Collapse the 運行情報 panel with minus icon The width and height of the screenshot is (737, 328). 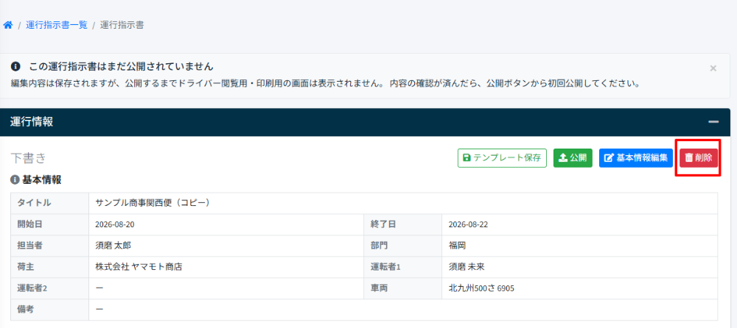(x=713, y=122)
